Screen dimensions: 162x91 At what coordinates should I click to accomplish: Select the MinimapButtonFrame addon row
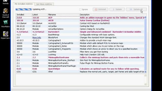(x=80, y=57)
